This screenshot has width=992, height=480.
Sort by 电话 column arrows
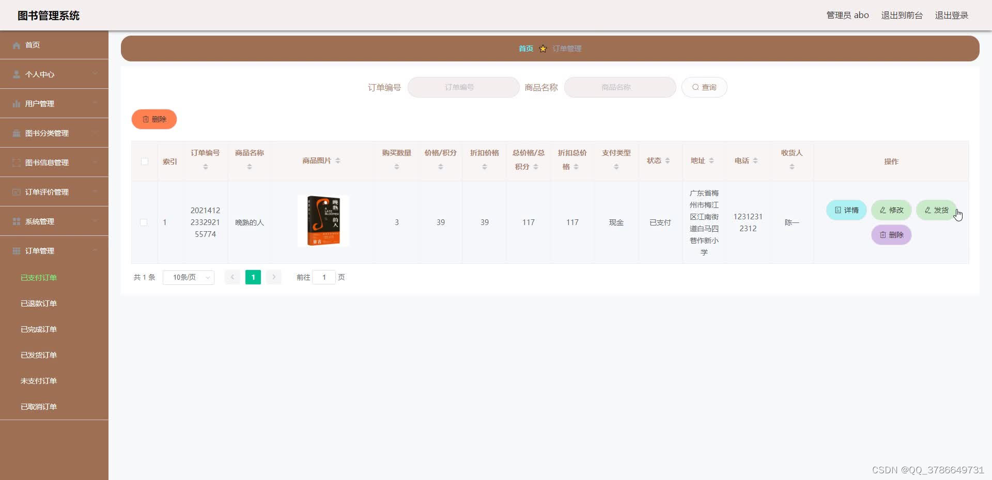tap(755, 161)
